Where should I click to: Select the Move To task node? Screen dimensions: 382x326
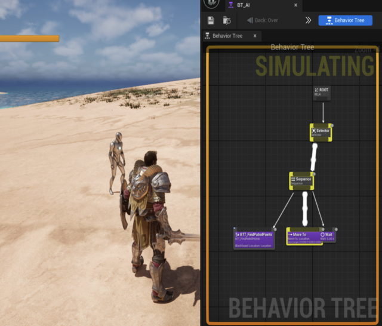[304, 236]
